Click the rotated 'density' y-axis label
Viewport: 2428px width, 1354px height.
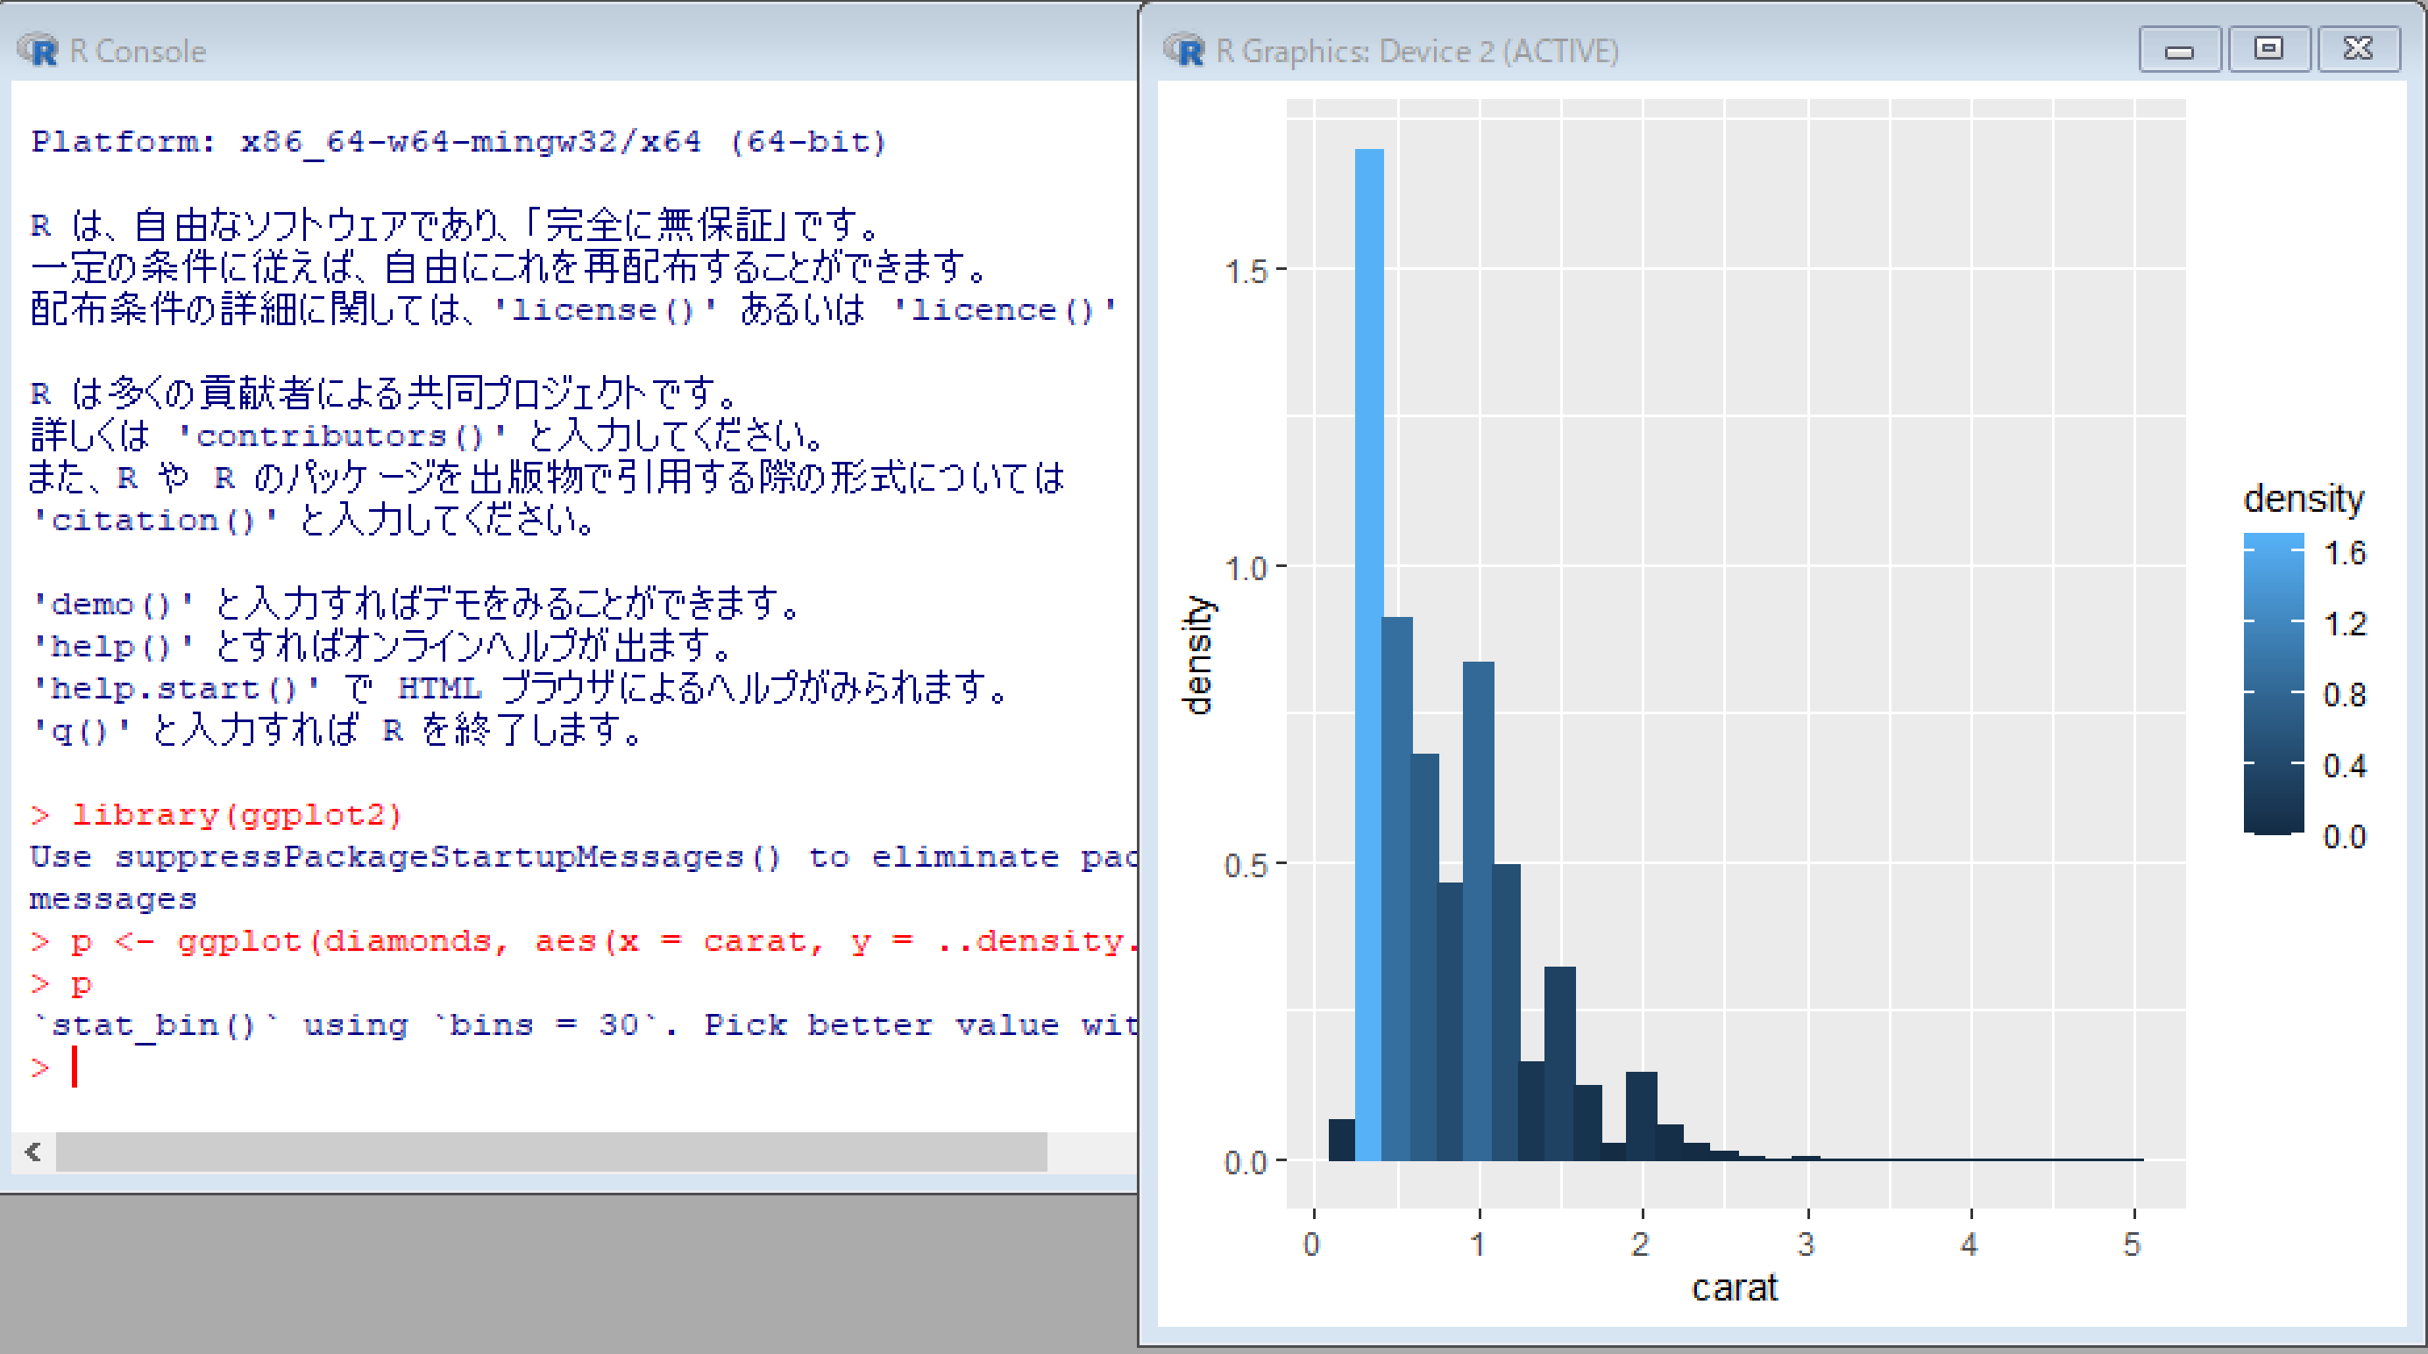click(1197, 655)
